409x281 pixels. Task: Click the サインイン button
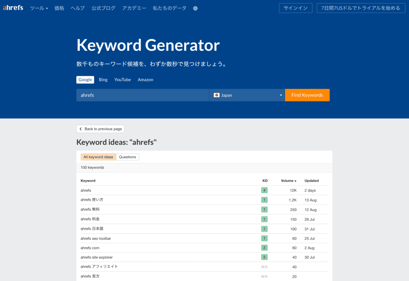296,8
